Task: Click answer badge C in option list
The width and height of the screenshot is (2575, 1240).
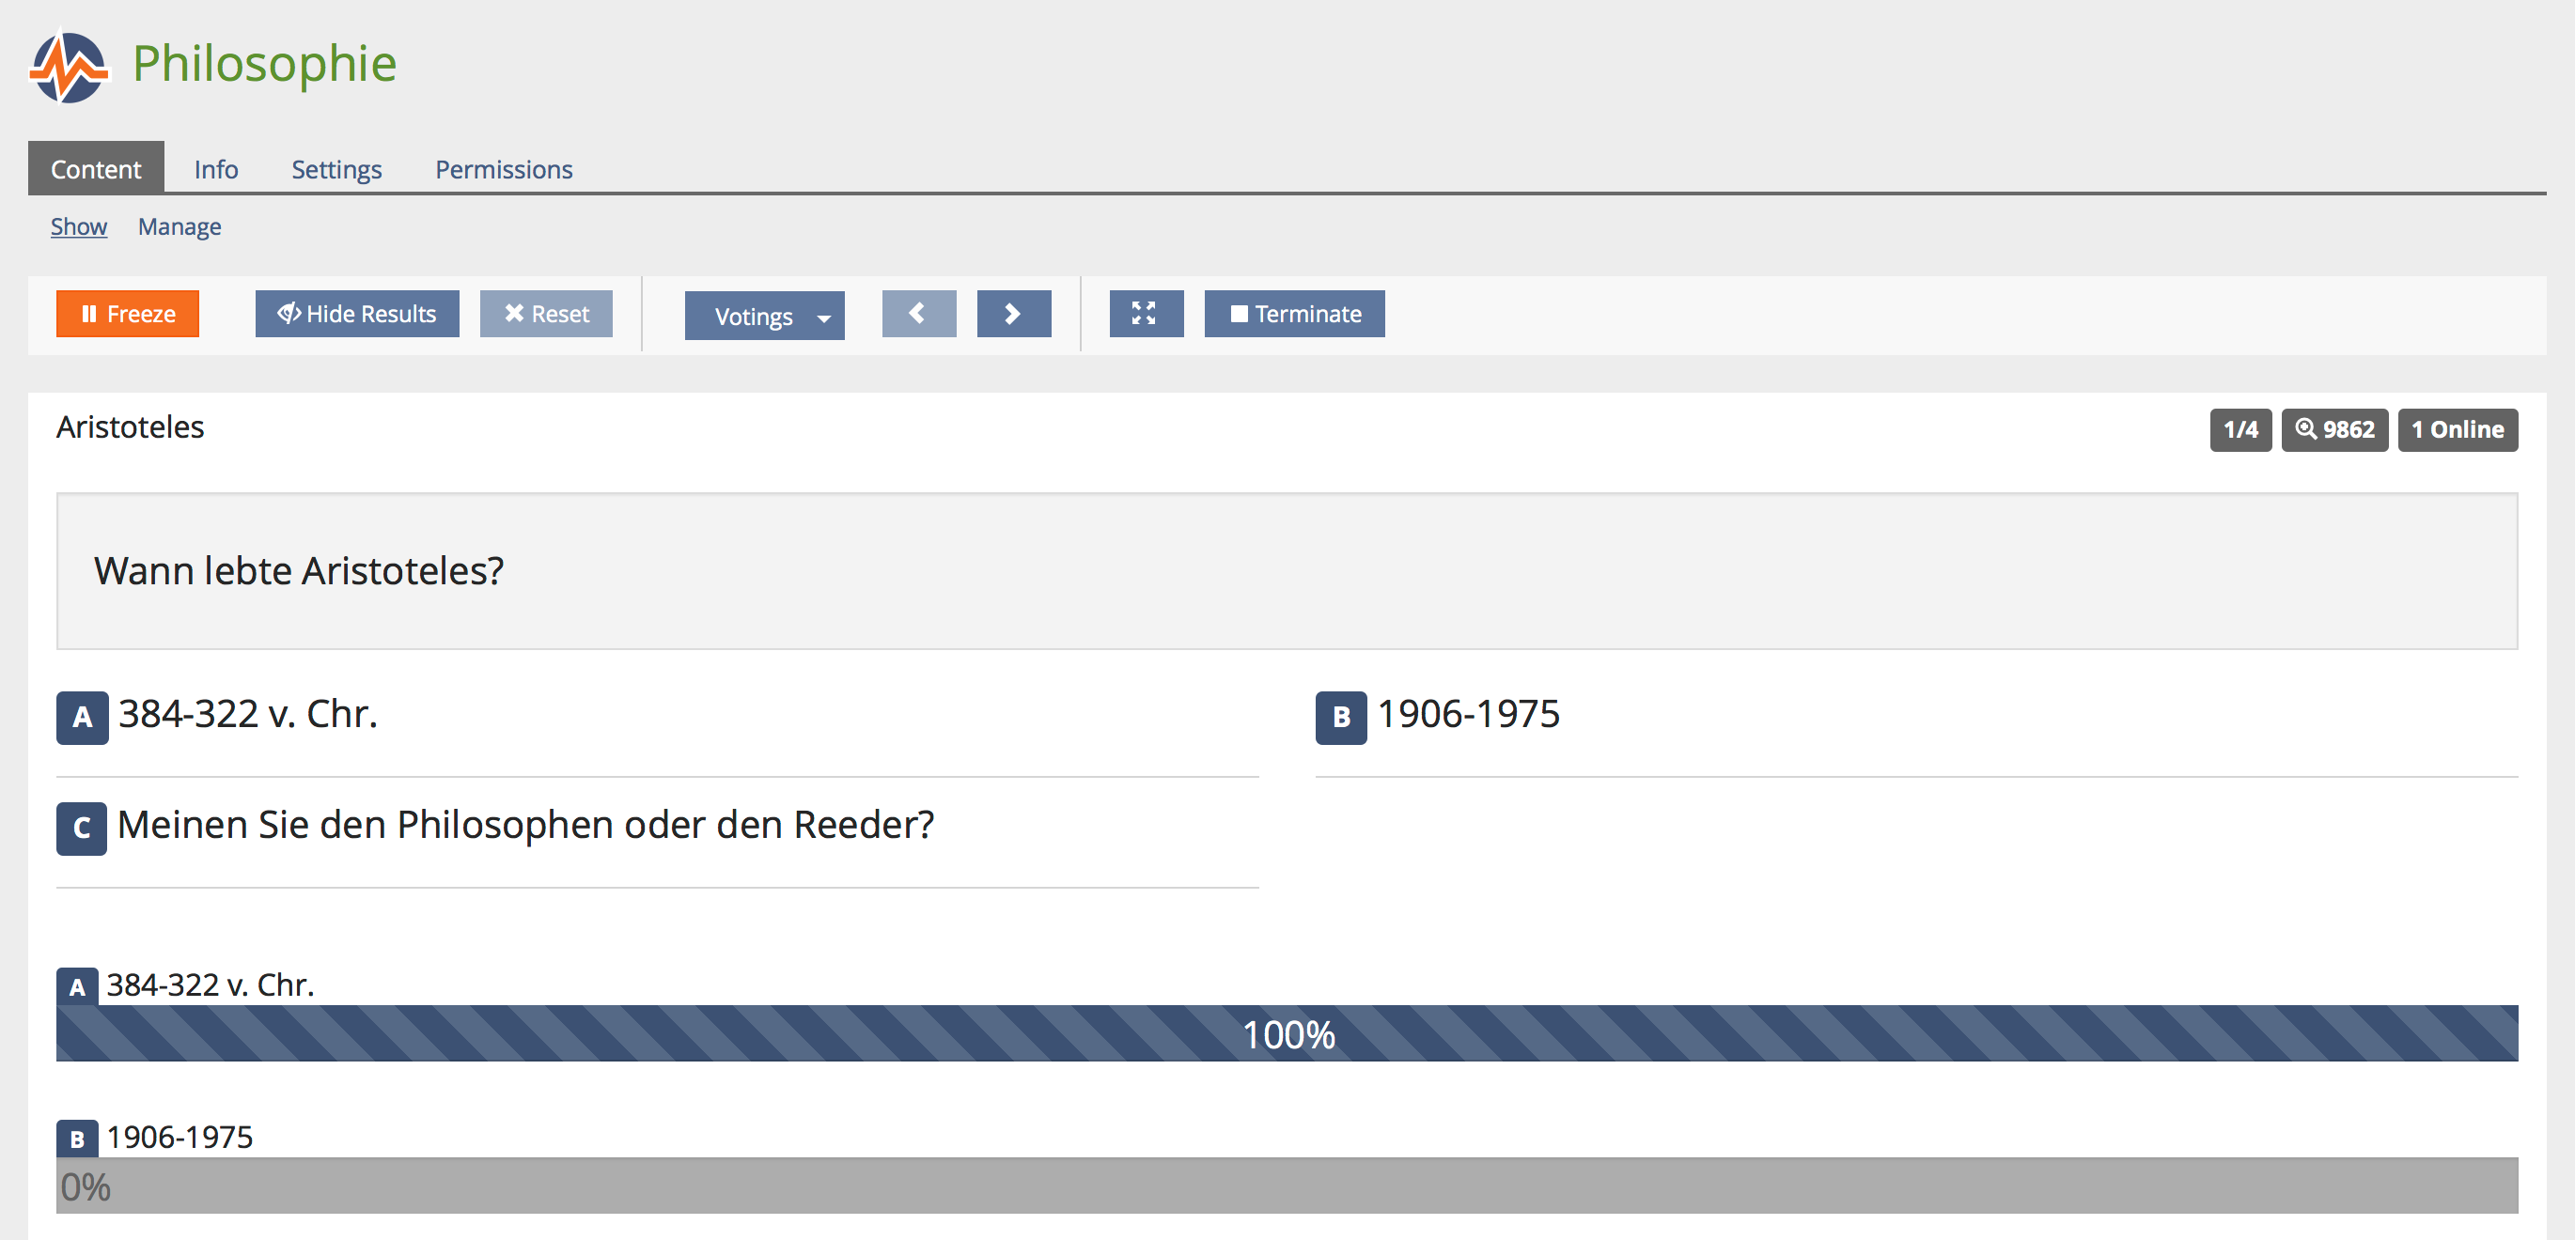Action: click(x=82, y=829)
